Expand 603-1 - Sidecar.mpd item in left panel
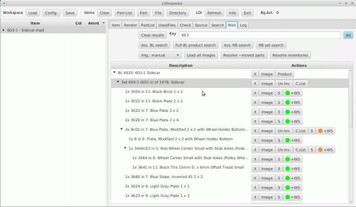 [3, 30]
